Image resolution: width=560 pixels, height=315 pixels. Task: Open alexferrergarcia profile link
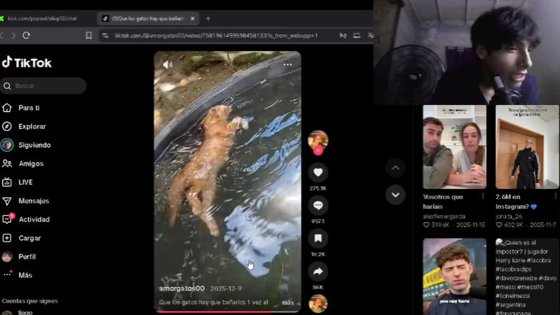[x=444, y=216]
